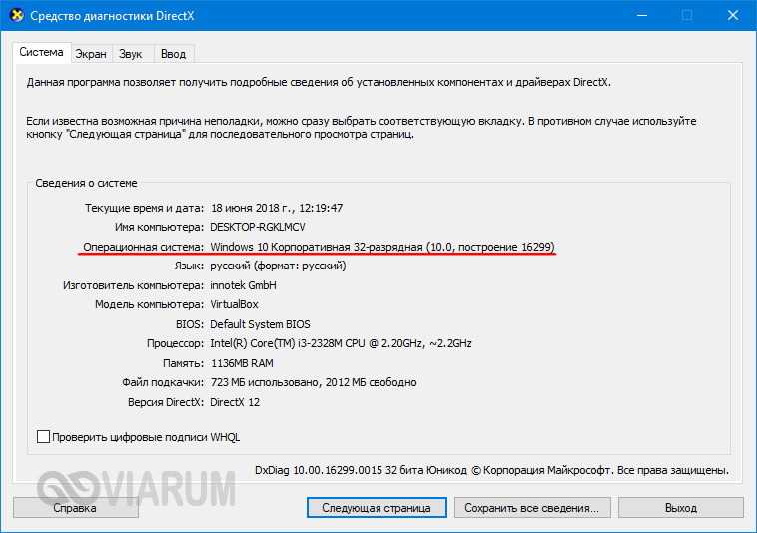Image resolution: width=757 pixels, height=533 pixels.
Task: Click the Имя компьютера label
Action: [x=160, y=227]
